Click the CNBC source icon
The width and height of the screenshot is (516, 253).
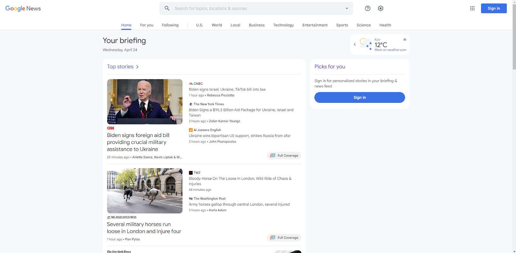pos(191,84)
